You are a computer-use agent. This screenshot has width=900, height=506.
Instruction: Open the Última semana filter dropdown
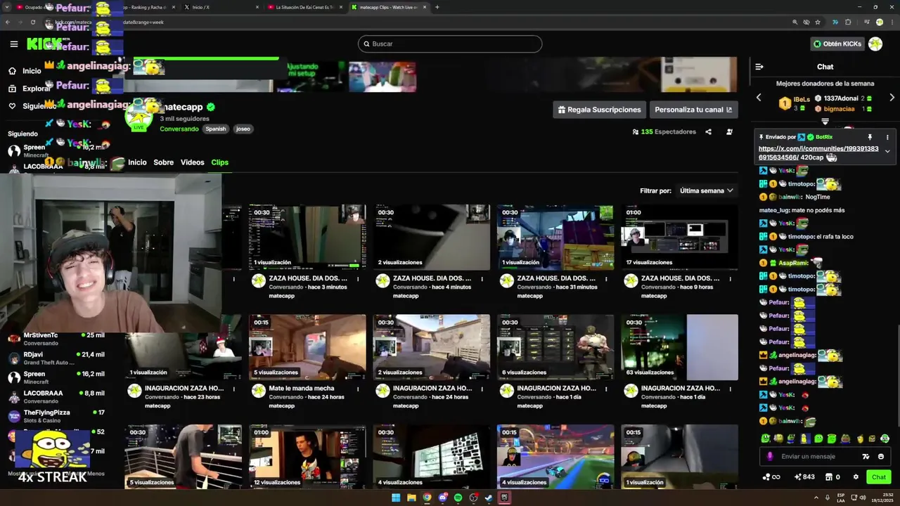coord(706,190)
